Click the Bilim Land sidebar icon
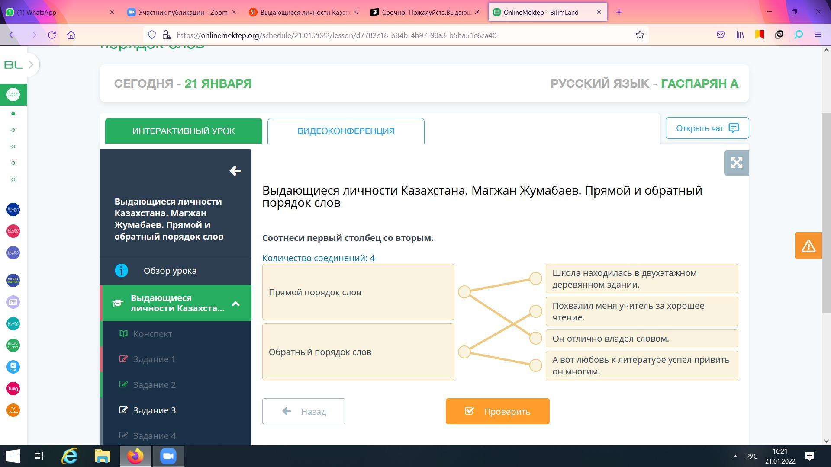Screen dimensions: 831x467 13,345
